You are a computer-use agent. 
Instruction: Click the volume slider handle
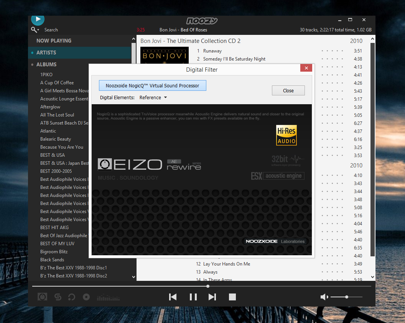tap(347, 297)
